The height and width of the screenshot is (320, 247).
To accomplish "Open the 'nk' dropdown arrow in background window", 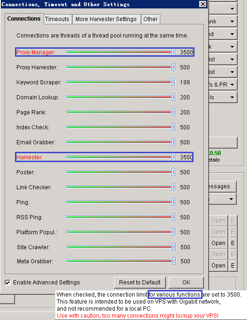I will [232, 22].
